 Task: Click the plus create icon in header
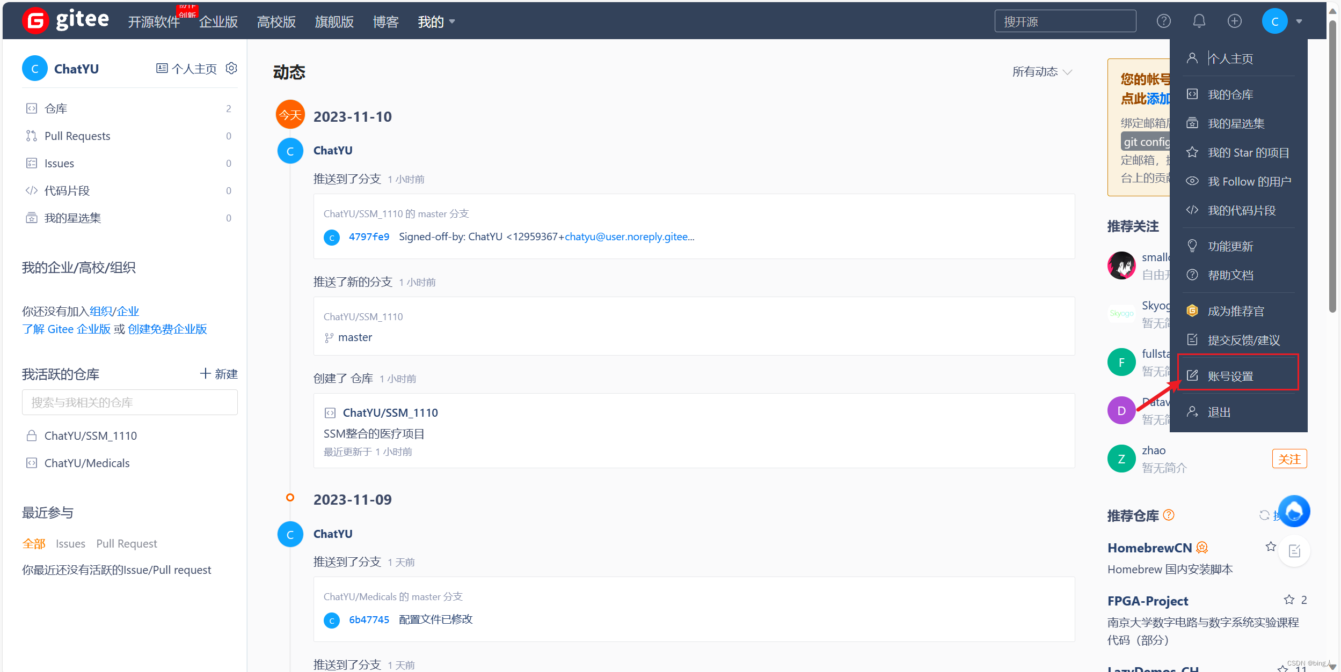point(1234,21)
